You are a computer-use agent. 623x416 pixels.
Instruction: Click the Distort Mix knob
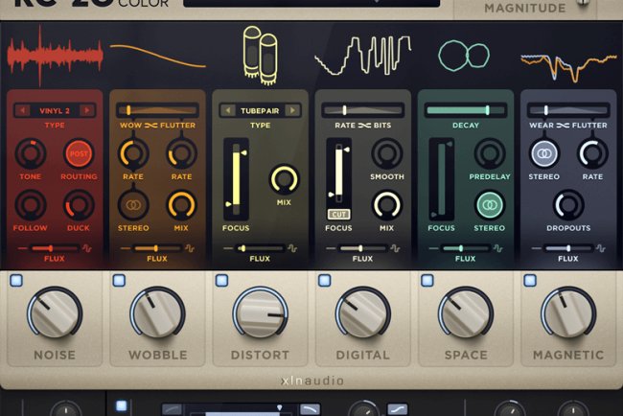[x=284, y=179]
